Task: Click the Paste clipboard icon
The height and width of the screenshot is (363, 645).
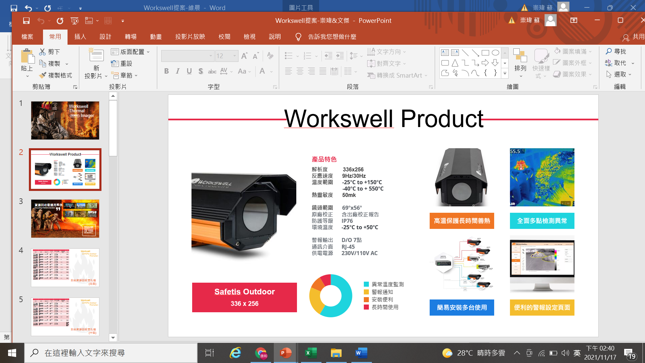Action: click(x=27, y=56)
